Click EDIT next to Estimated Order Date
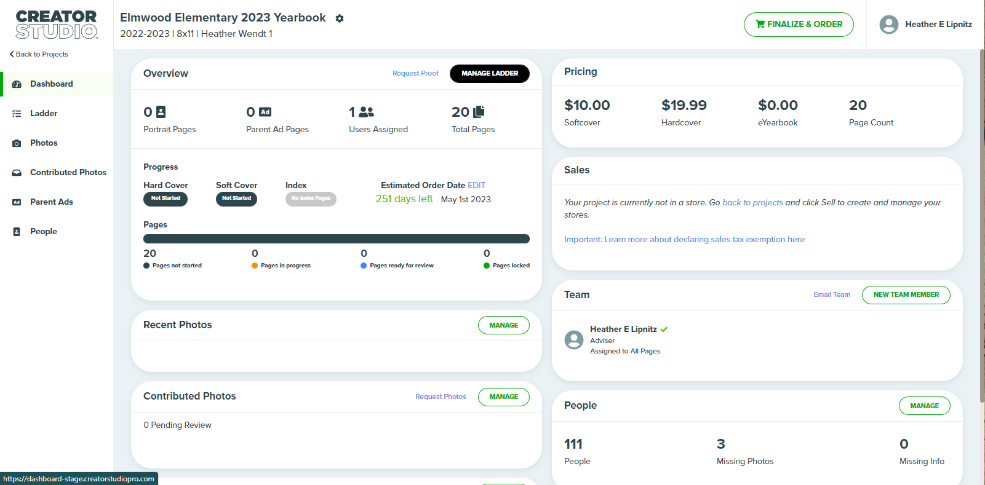 (476, 185)
